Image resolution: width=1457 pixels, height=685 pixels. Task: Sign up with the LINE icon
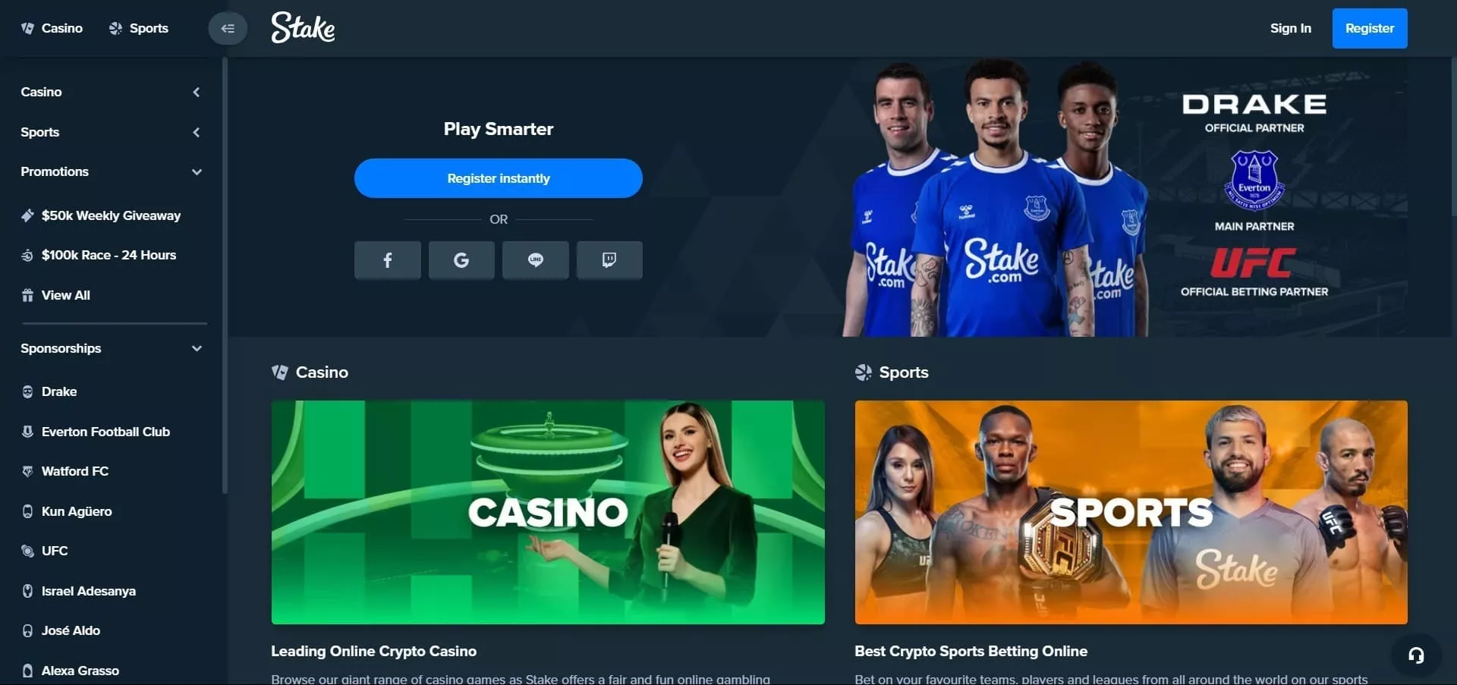point(535,260)
